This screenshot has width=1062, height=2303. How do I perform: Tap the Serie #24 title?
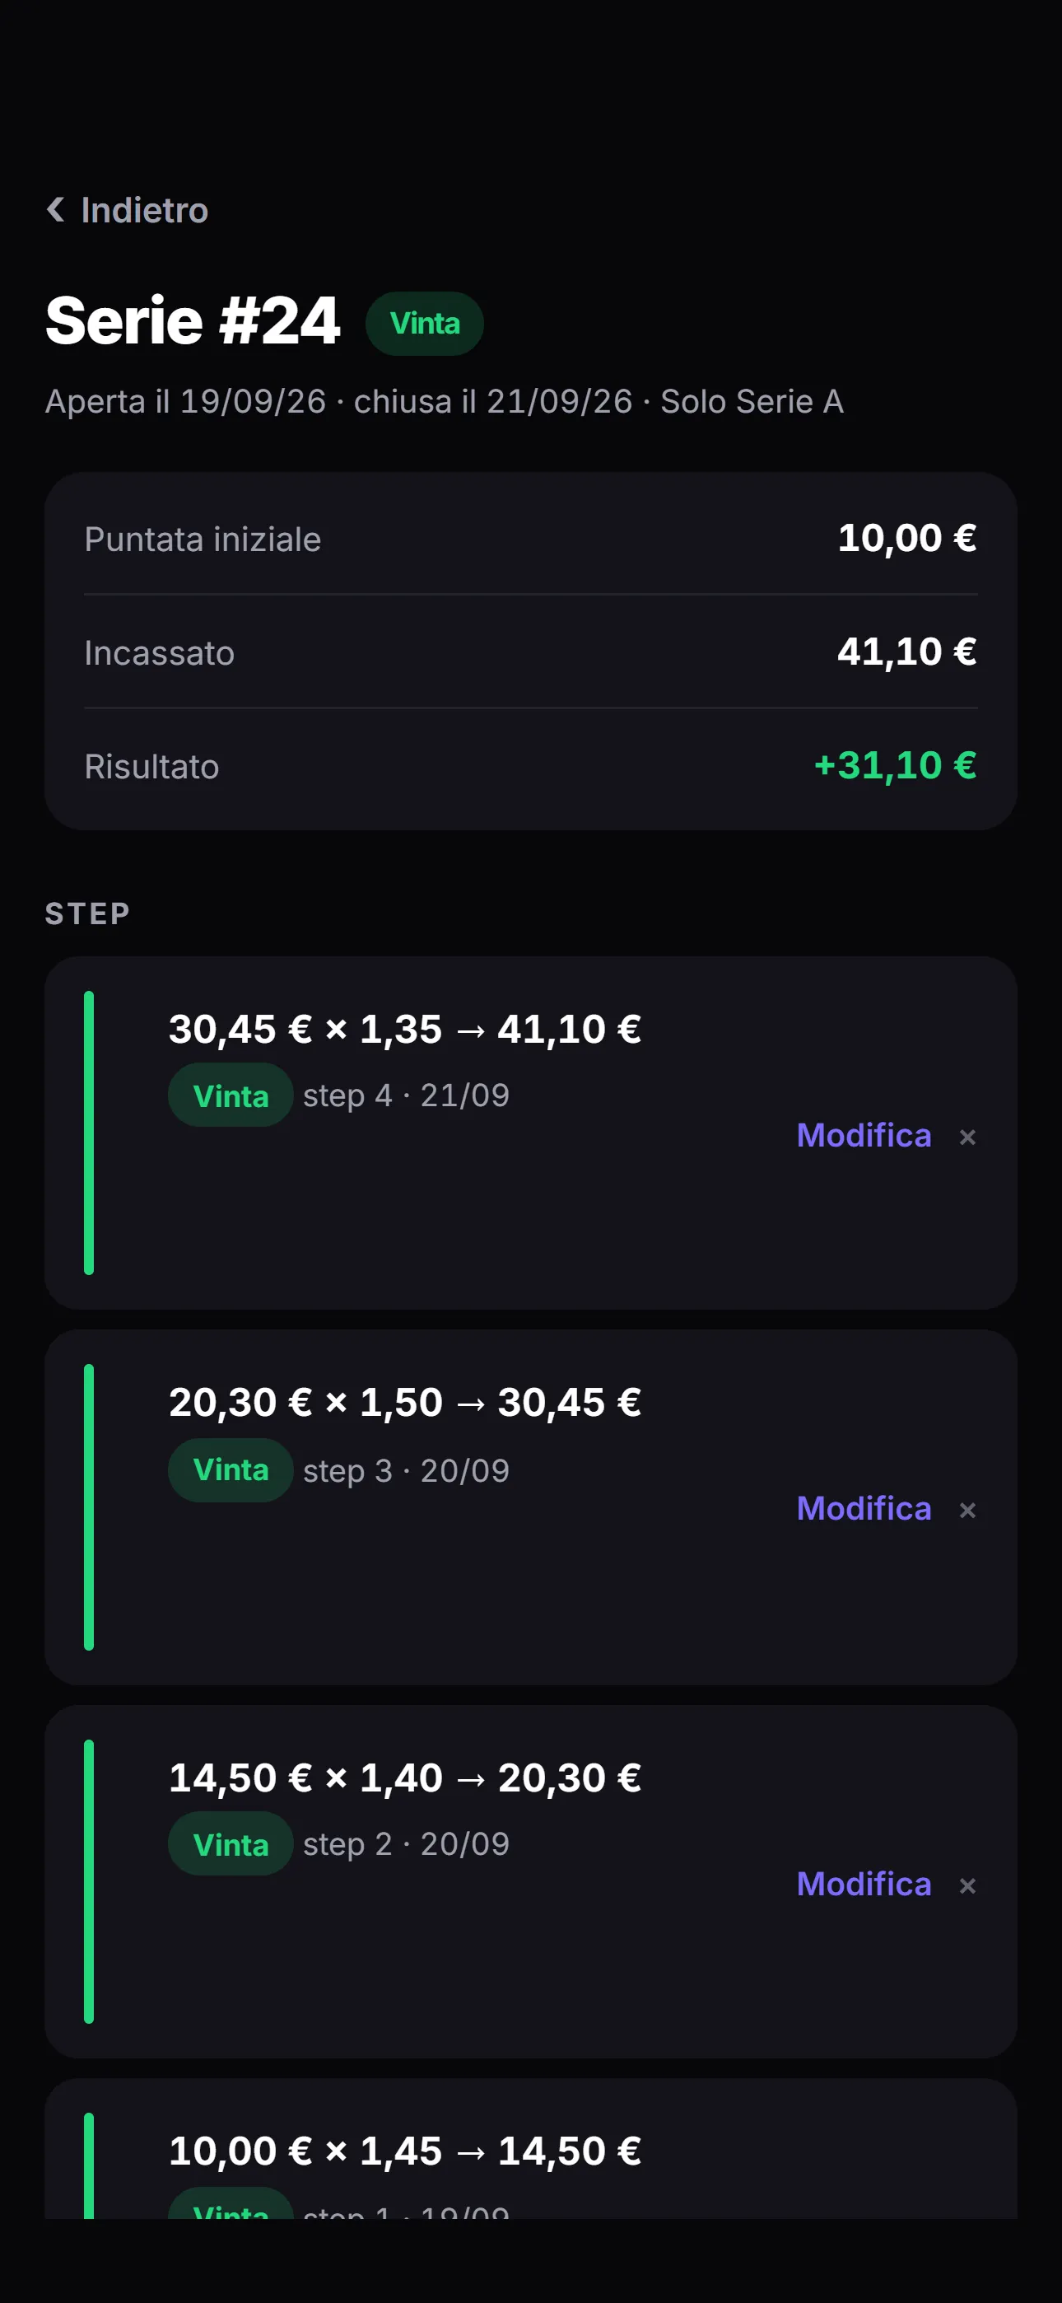192,321
